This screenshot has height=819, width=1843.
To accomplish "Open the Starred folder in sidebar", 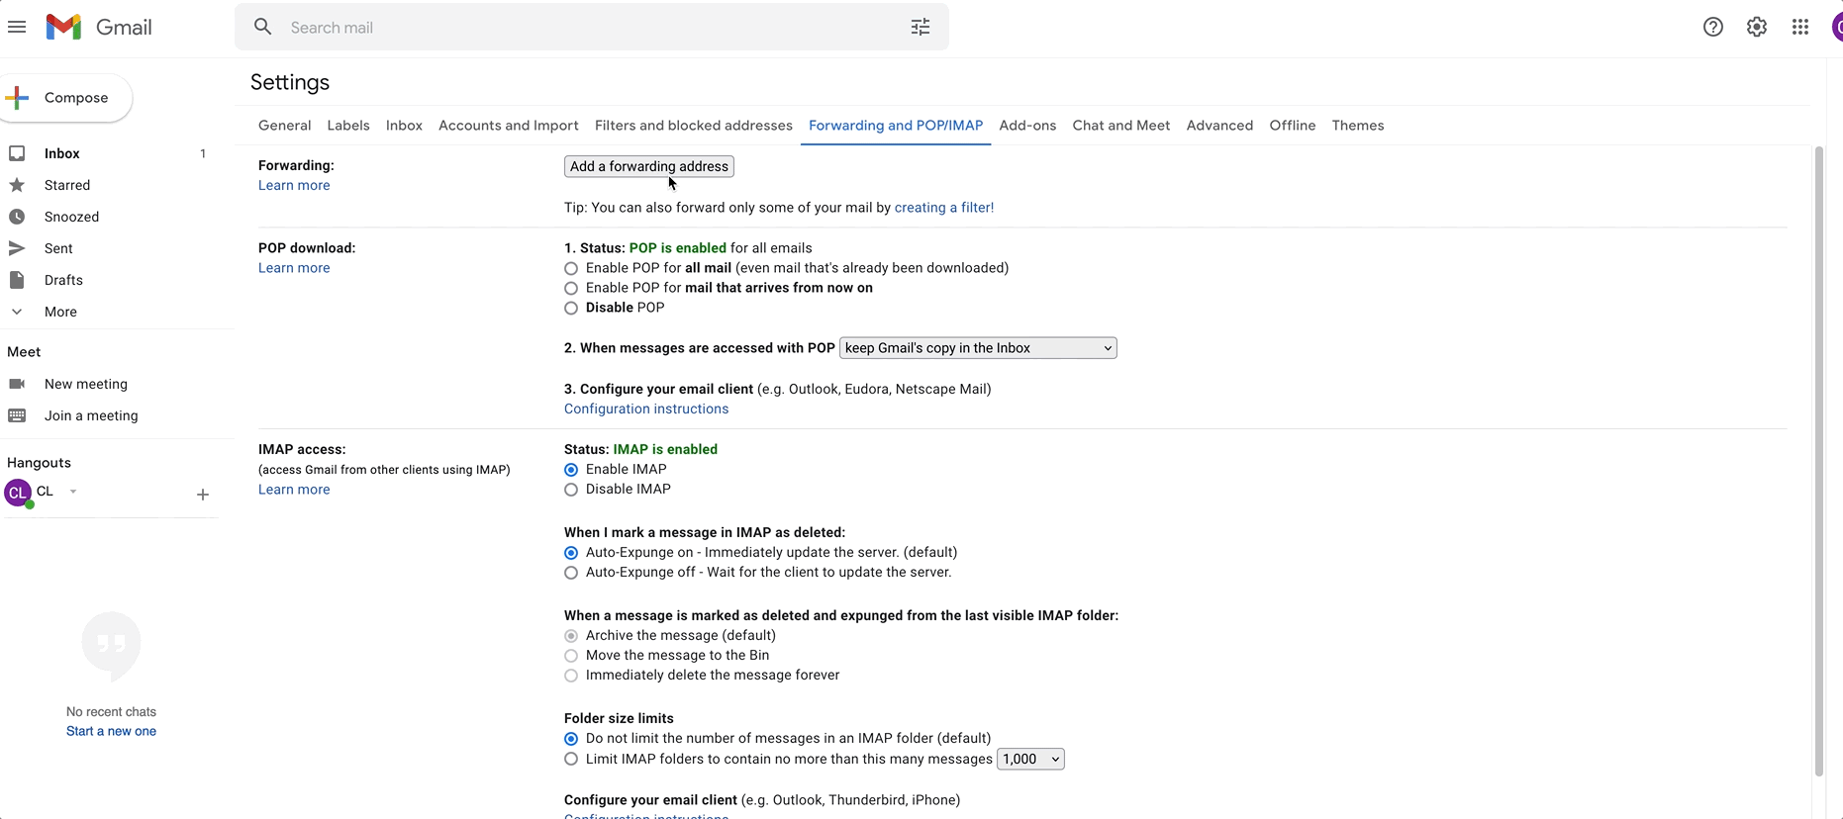I will pos(67,185).
